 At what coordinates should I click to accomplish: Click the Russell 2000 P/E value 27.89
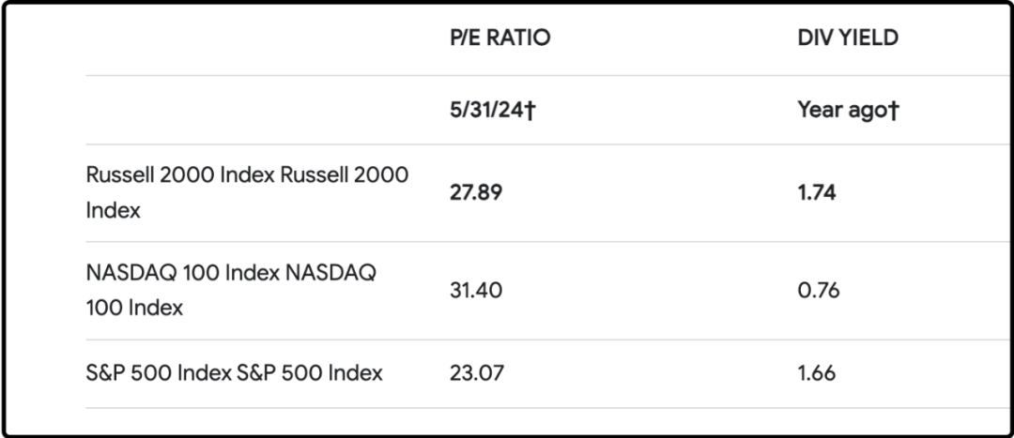(476, 193)
